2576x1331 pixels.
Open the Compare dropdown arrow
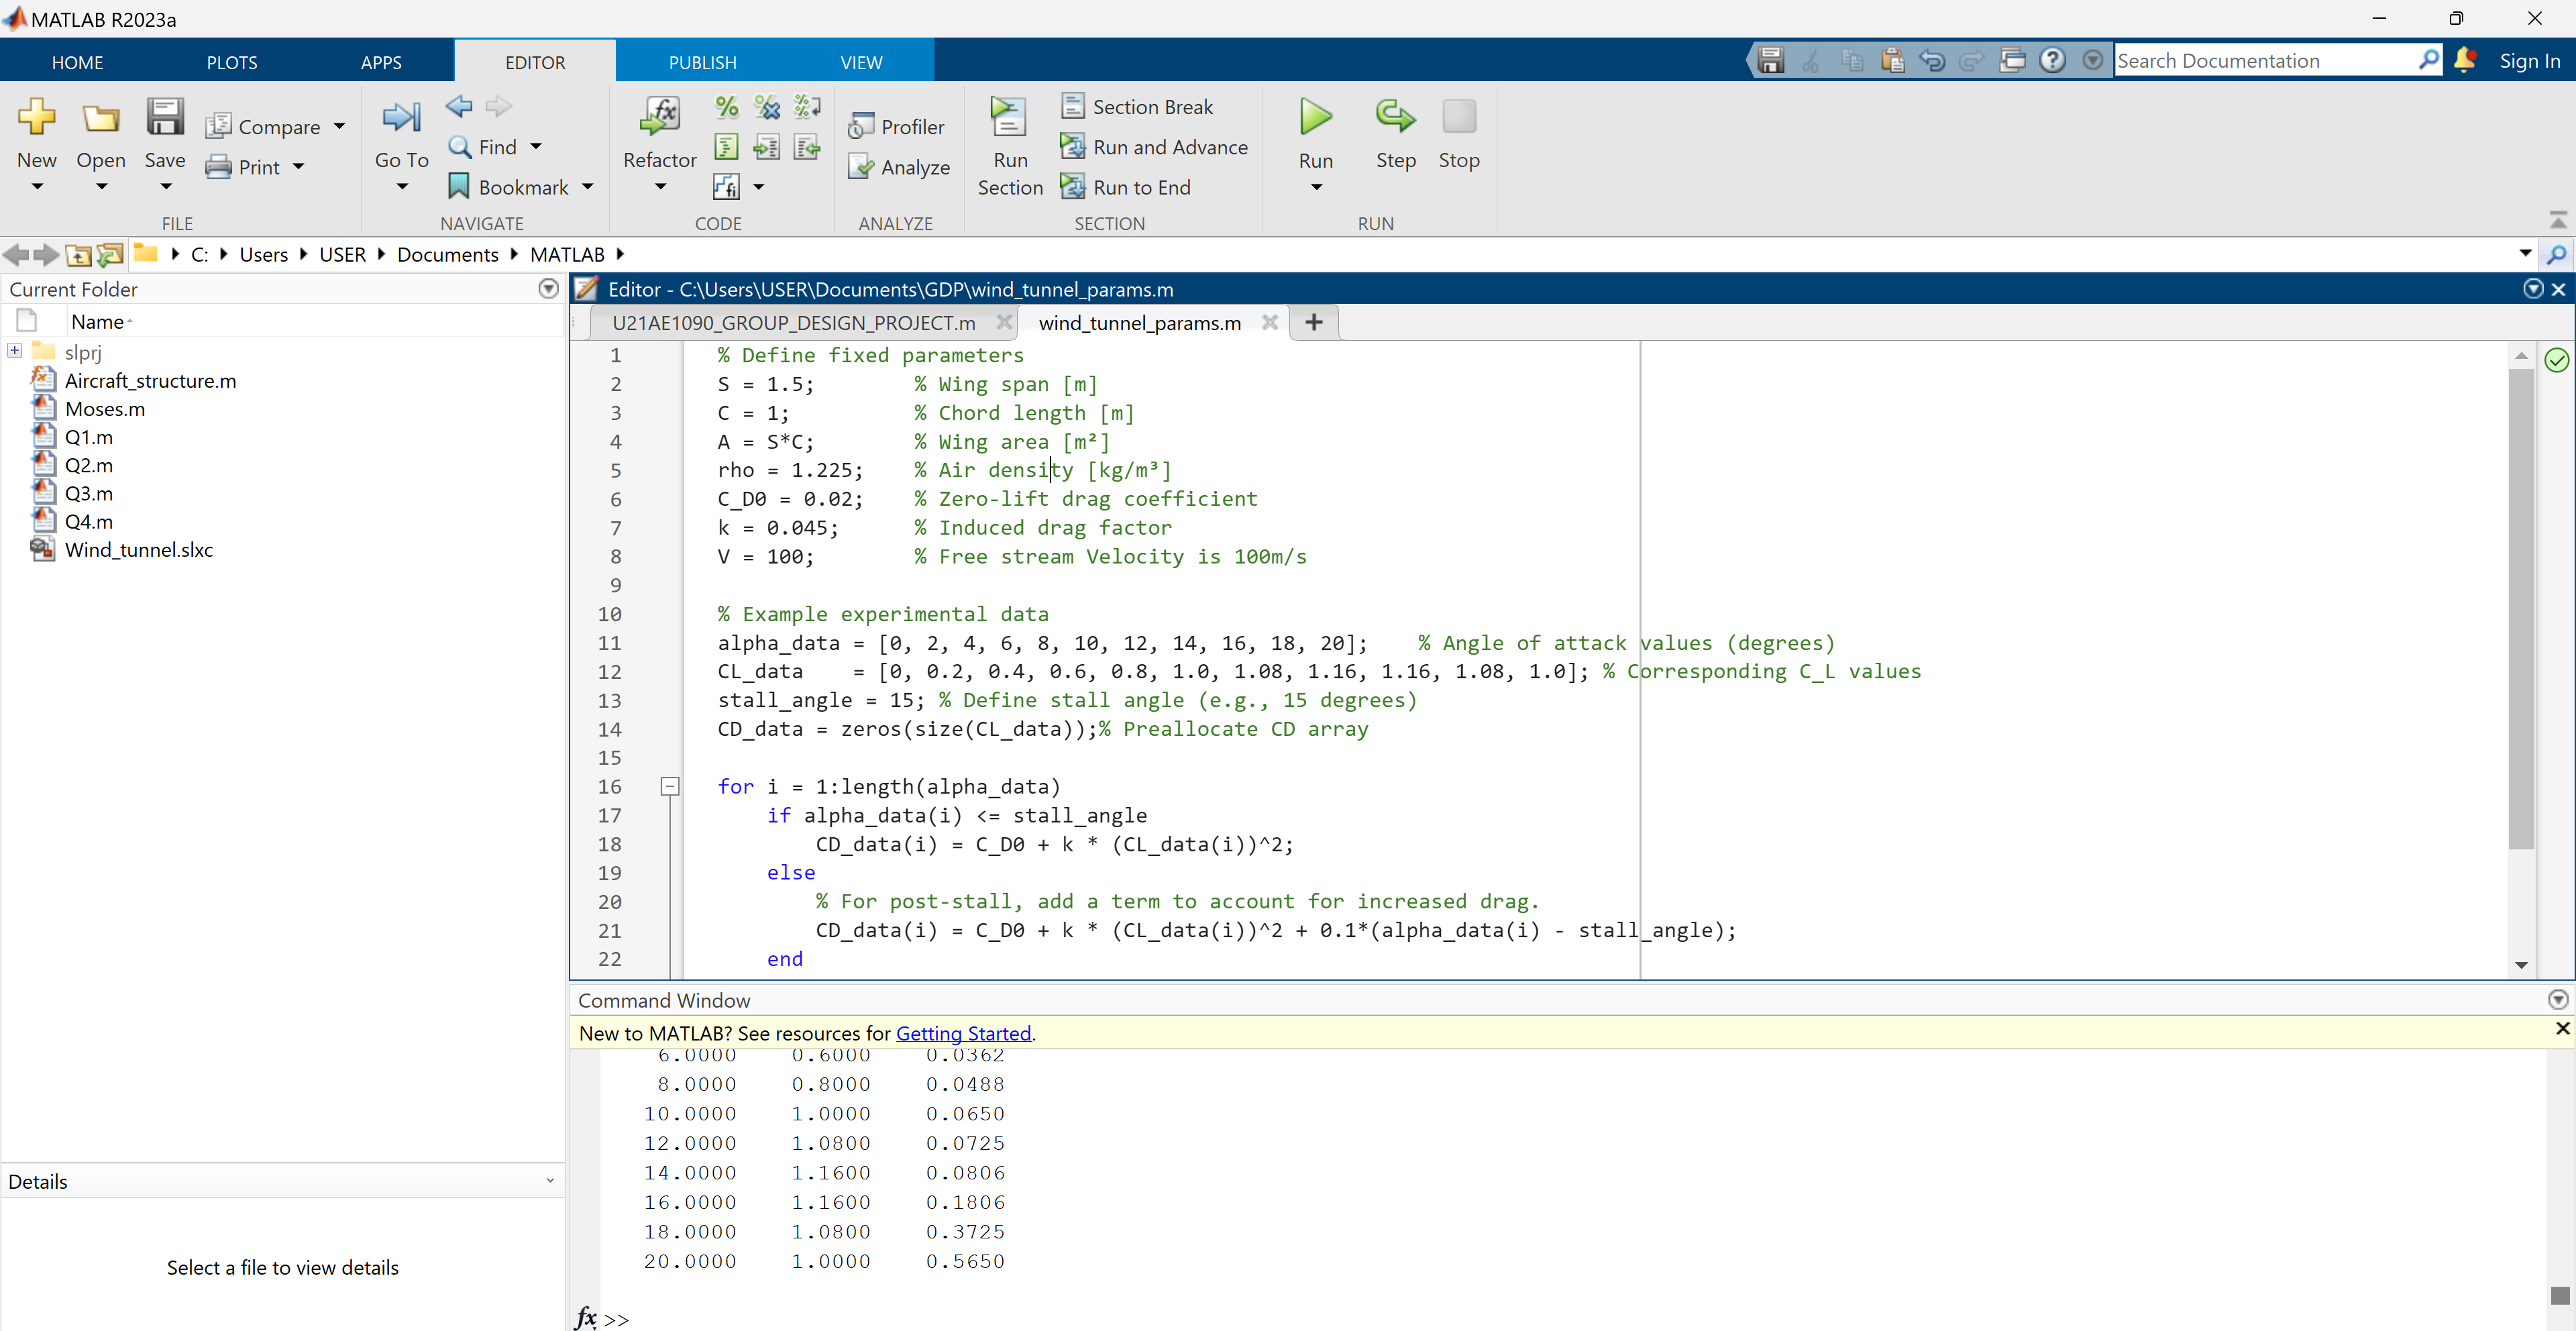click(x=340, y=127)
